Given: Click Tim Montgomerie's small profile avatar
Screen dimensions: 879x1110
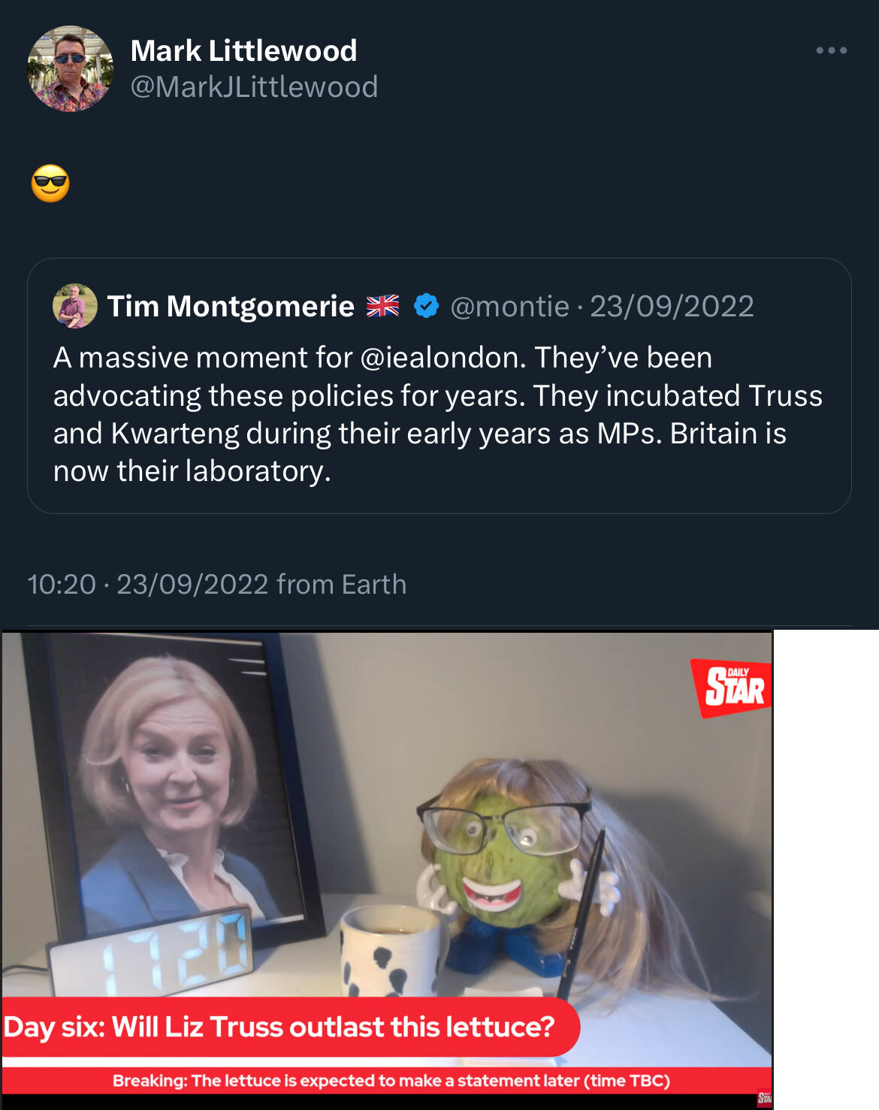Looking at the screenshot, I should 74,306.
